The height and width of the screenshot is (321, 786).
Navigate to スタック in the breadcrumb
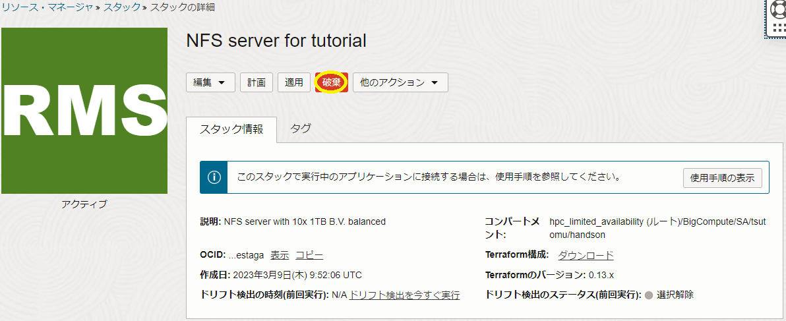pos(122,7)
